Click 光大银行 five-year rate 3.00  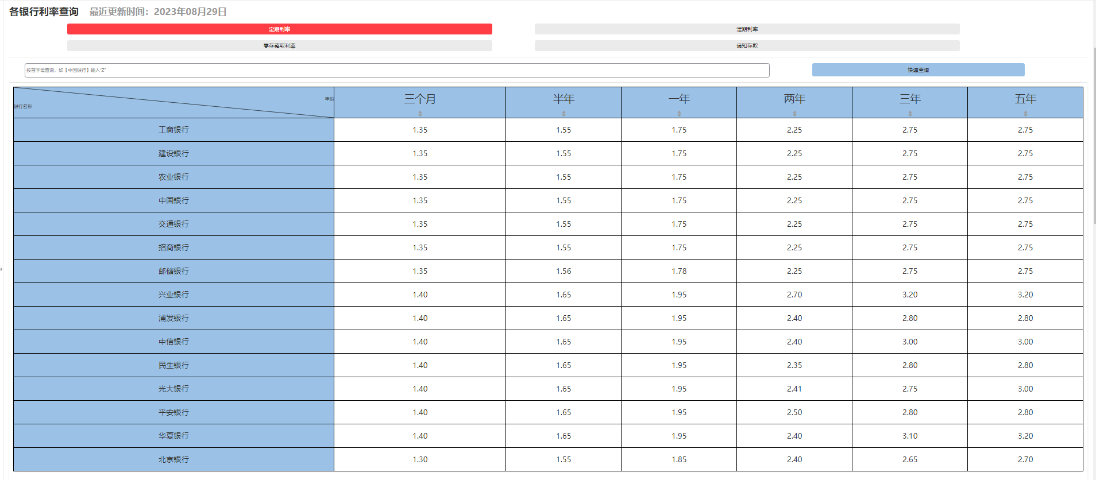(x=1025, y=389)
